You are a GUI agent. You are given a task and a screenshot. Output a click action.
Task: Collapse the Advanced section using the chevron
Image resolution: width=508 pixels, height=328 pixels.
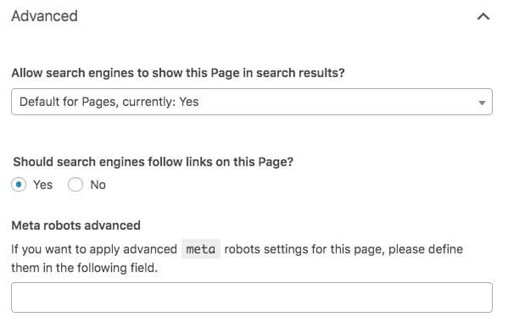click(483, 16)
